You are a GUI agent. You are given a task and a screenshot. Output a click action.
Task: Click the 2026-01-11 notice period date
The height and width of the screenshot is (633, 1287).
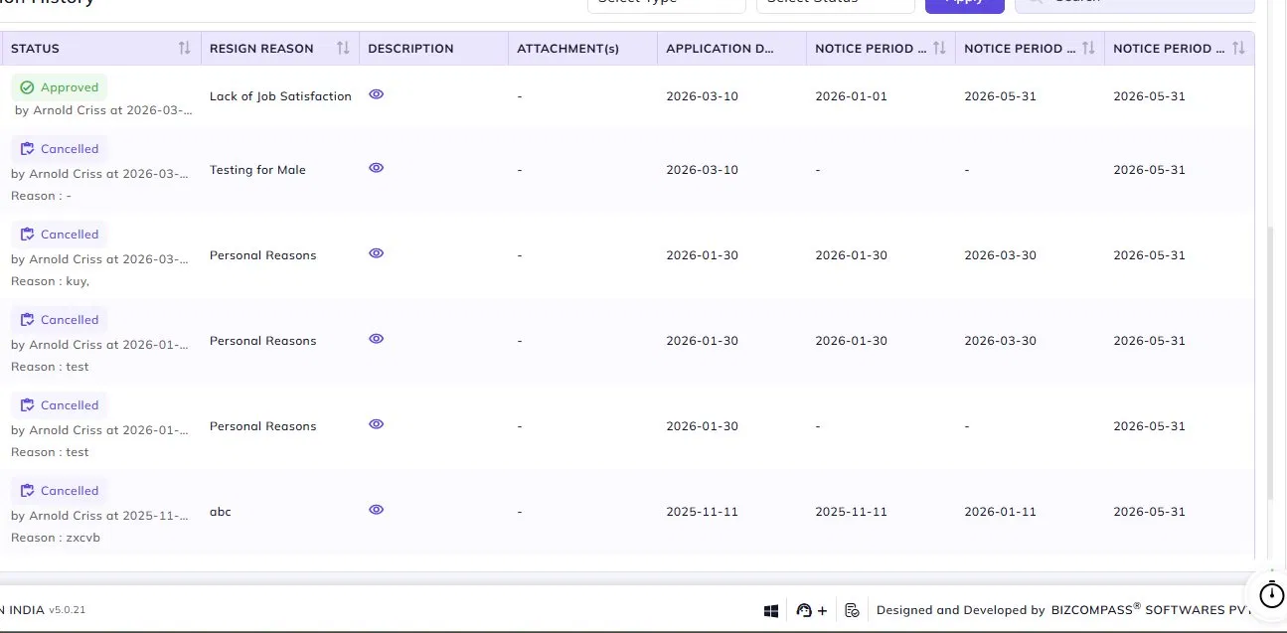1000,512
